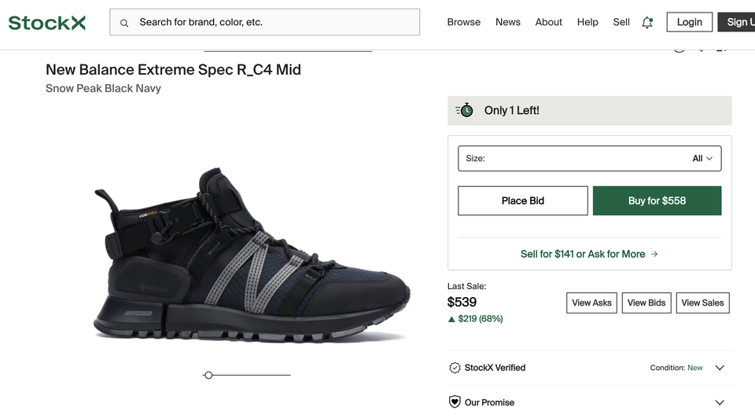Click the StockX Verified badge icon
Viewport: 755px width, 418px height.
(x=455, y=368)
